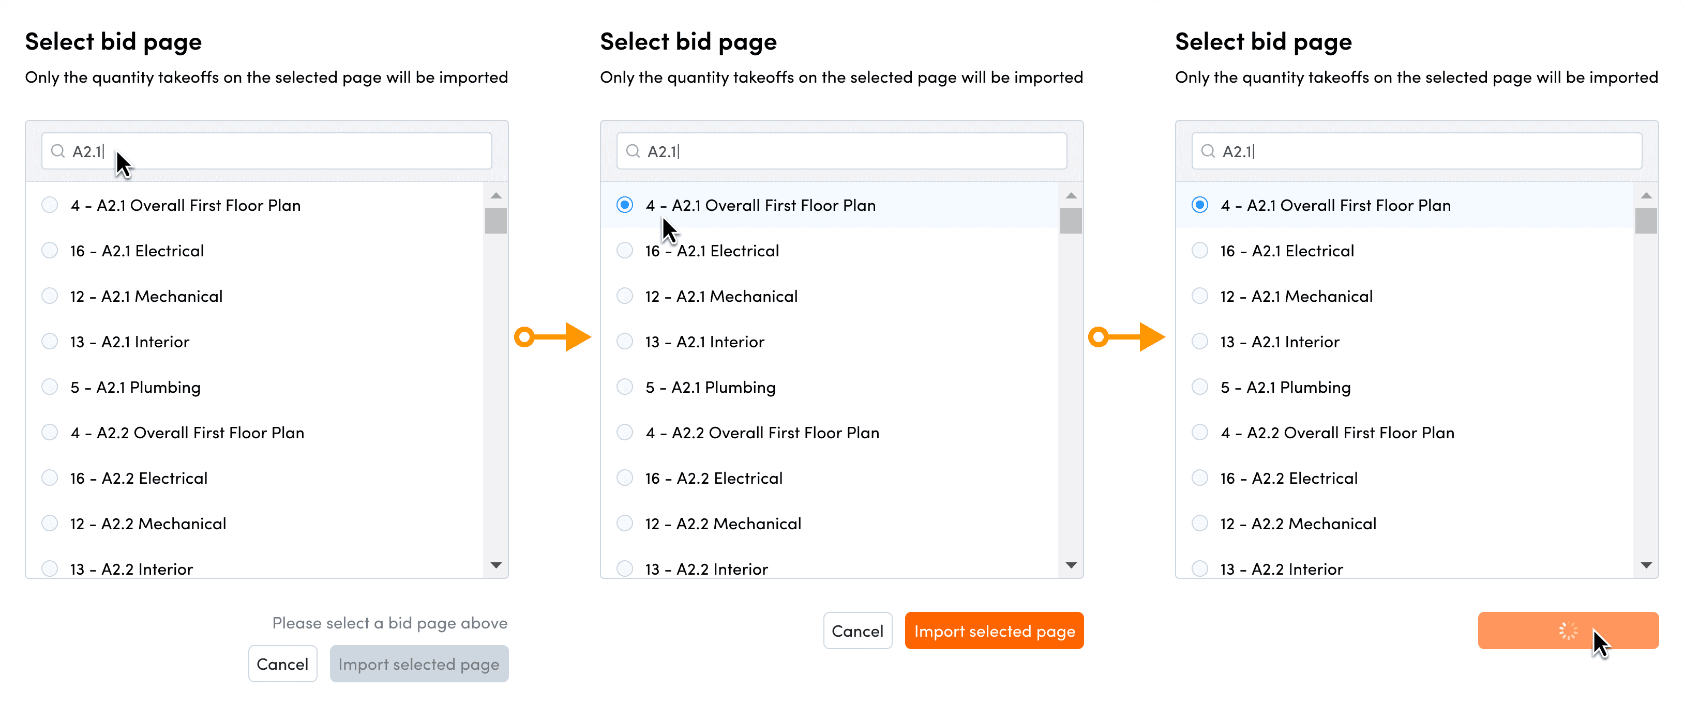
Task: Click the scroll up arrow in the third list
Action: click(x=1646, y=195)
